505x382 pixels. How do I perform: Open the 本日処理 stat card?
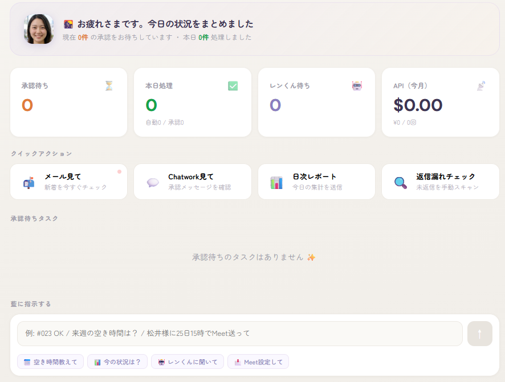[x=193, y=102]
